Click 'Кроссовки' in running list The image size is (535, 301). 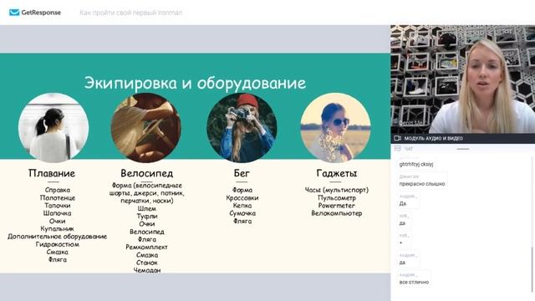[242, 198]
